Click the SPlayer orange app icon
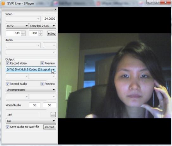The image size is (172, 146). [3, 3]
